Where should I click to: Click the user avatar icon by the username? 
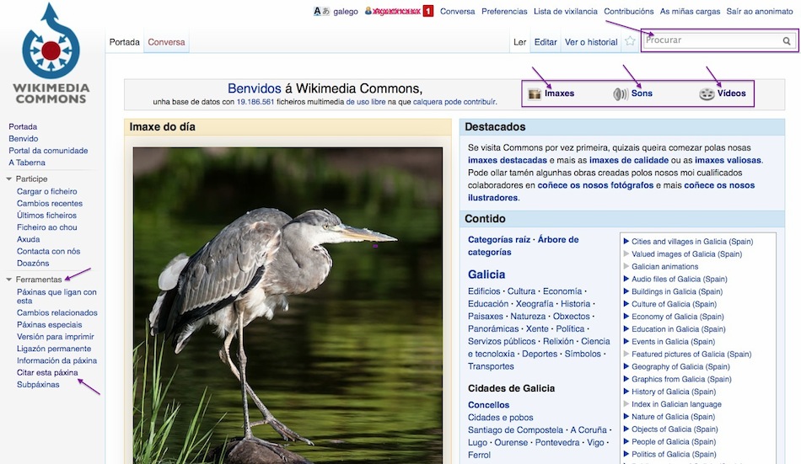368,11
